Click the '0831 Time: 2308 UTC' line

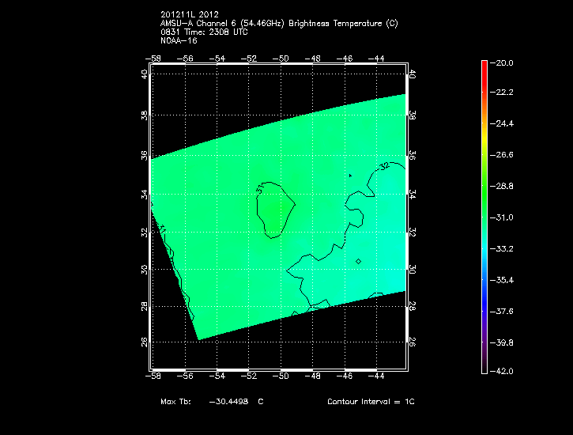point(205,32)
